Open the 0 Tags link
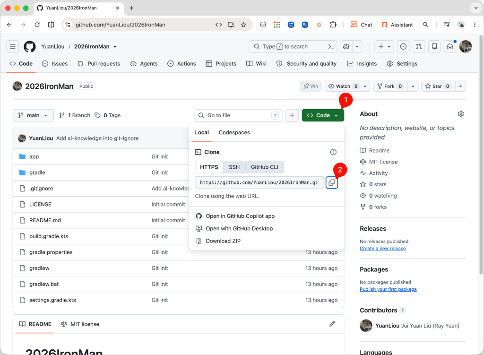Screen dimensions: 484x355 tap(108, 115)
